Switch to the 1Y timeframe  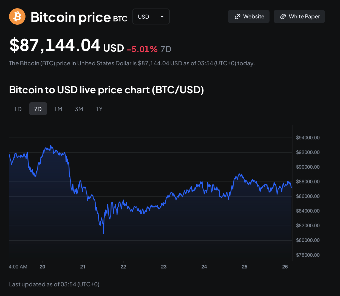tap(99, 109)
